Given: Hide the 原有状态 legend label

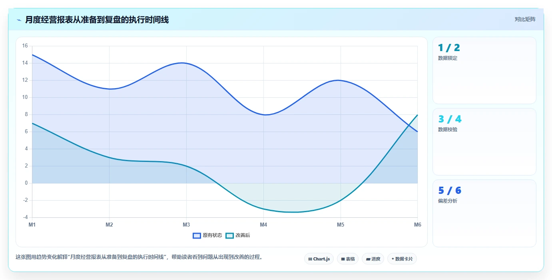Looking at the screenshot, I should click(x=212, y=236).
